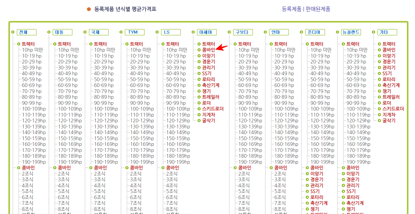
Task: Click the green bullet icon beside 구보다
Action: (229, 32)
